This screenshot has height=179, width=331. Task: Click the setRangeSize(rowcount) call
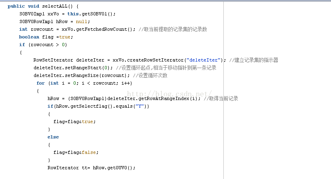(x=95, y=75)
